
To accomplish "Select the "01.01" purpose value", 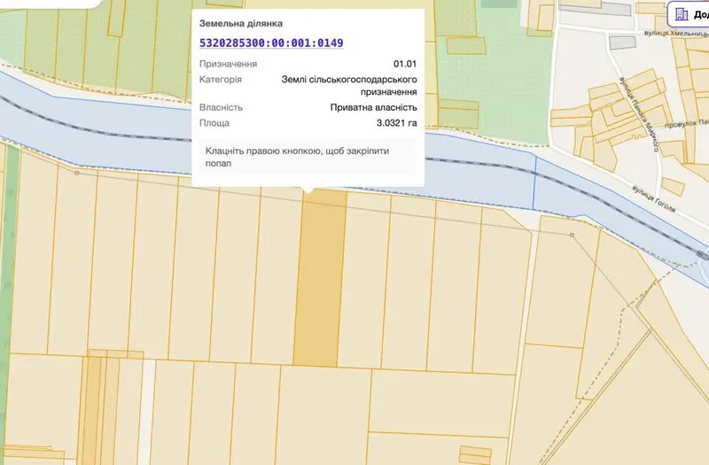I will coord(405,64).
